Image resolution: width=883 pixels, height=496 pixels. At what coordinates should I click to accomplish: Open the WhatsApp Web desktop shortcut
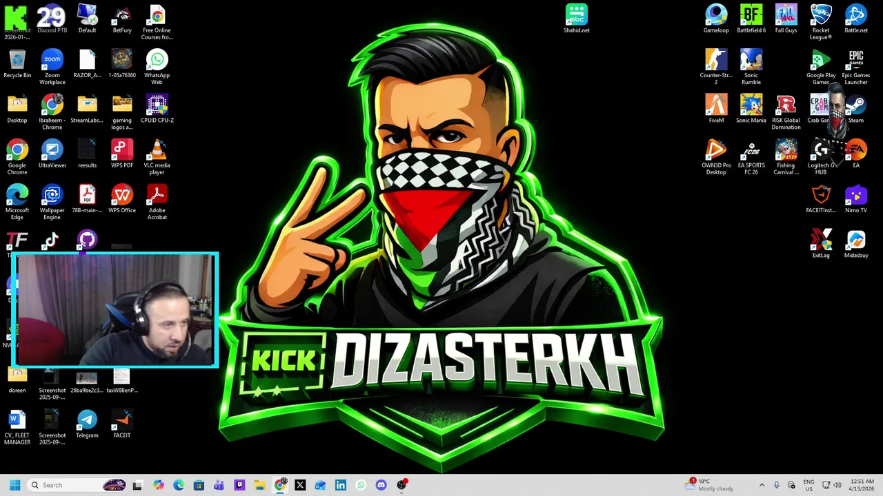coord(157,67)
